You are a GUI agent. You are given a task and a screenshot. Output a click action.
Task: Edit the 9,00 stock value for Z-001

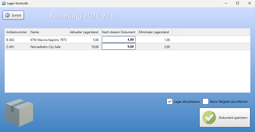[x=119, y=46]
